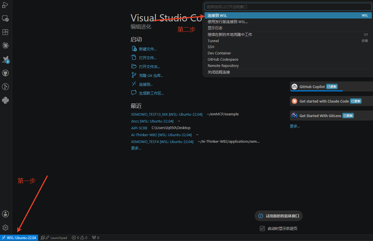Open GitHub Copilot walkthrough card
Screen dimensions: 373x241
[331, 87]
